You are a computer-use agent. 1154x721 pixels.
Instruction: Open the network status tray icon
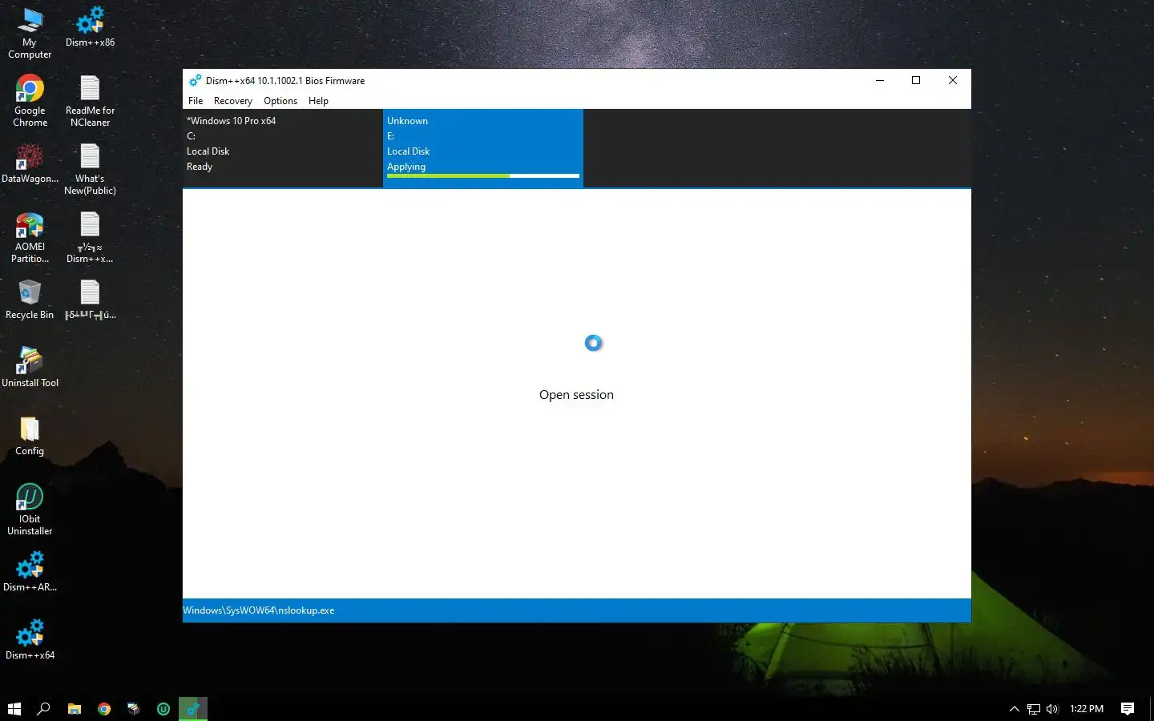tap(1034, 708)
